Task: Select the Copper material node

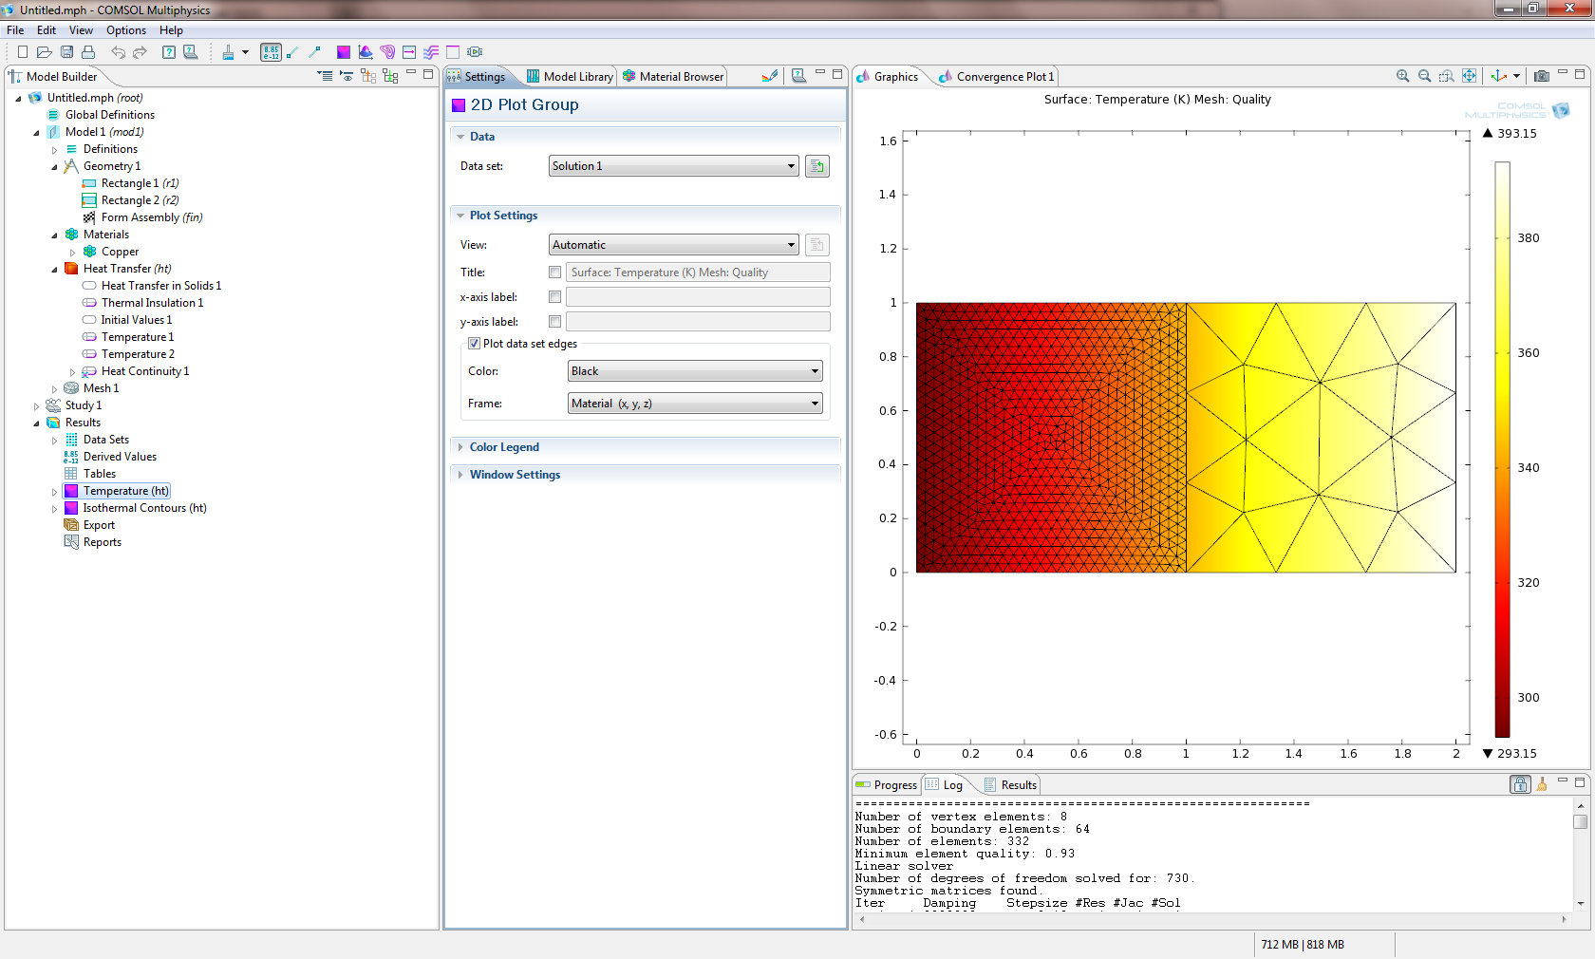Action: pyautogui.click(x=120, y=252)
